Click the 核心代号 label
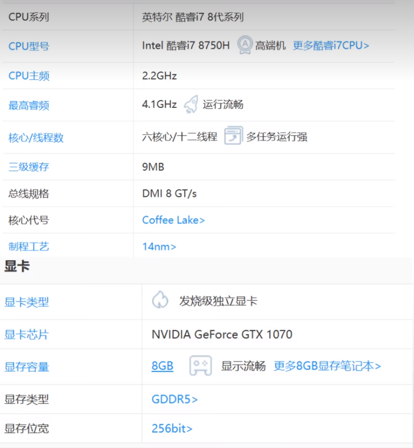Viewport: 414px width, 448px height. click(x=29, y=220)
